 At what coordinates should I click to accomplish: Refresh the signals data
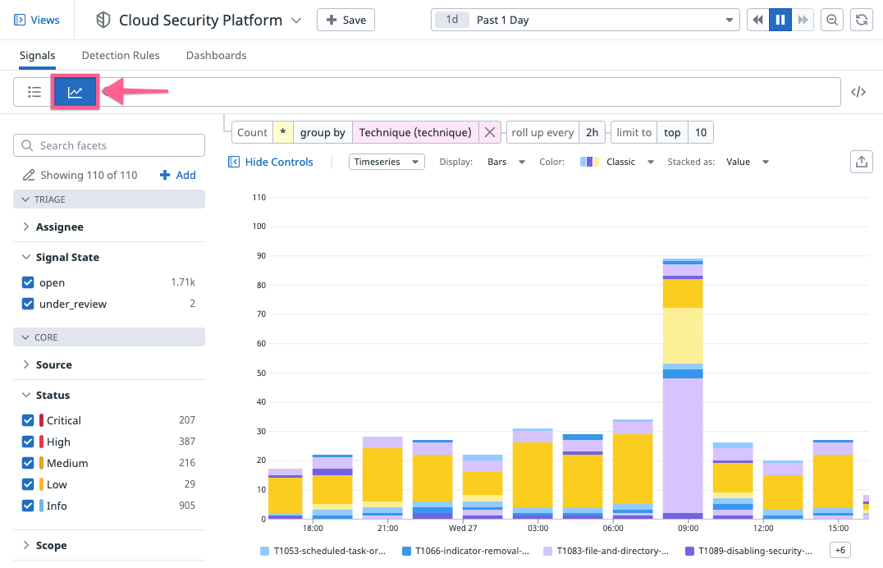coord(861,20)
